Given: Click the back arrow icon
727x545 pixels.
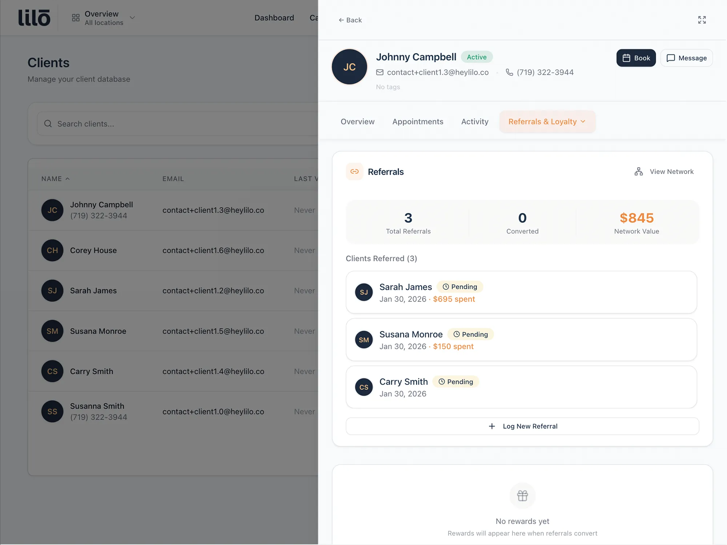Looking at the screenshot, I should tap(341, 20).
